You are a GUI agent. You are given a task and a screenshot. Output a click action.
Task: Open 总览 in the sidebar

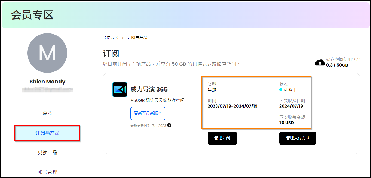[x=47, y=114]
